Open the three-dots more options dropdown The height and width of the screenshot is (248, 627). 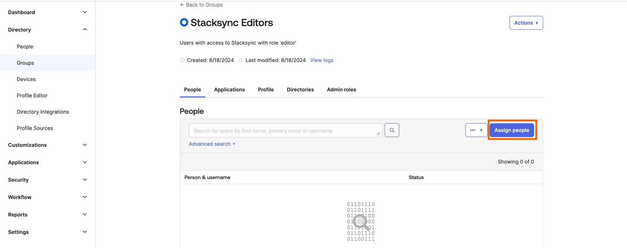(476, 130)
